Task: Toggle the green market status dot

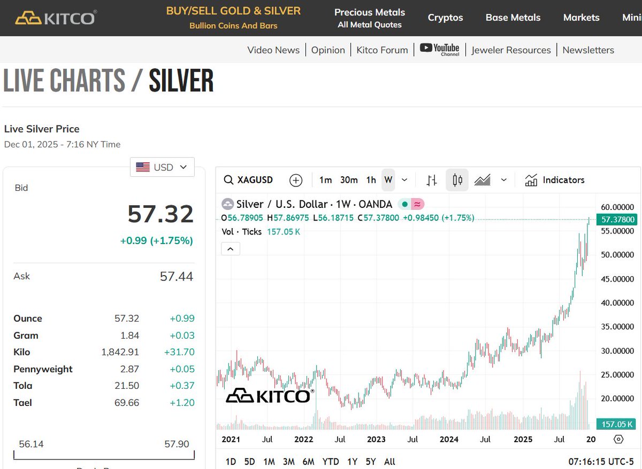Action: tap(405, 204)
